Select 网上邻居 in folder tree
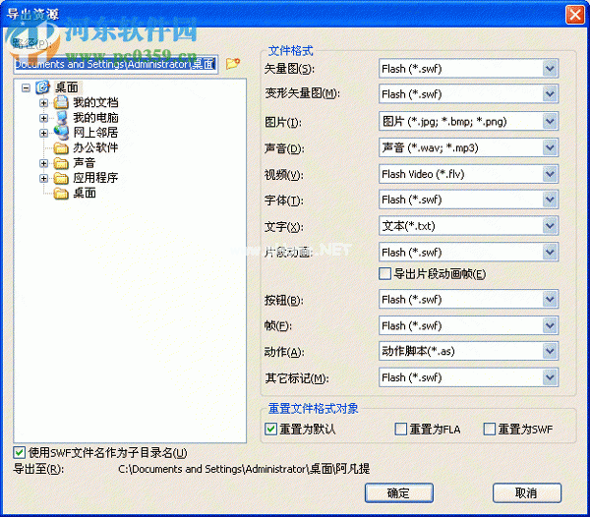This screenshot has width=590, height=517. pos(95,133)
